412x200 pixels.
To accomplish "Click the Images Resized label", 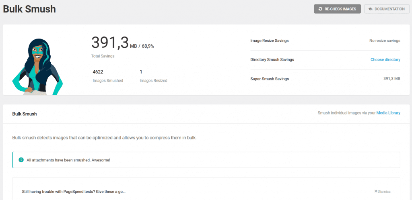I will coord(153,80).
